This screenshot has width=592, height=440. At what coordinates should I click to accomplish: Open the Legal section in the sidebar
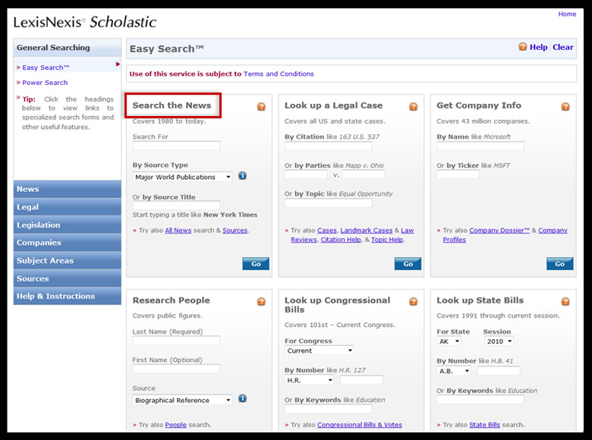click(67, 207)
